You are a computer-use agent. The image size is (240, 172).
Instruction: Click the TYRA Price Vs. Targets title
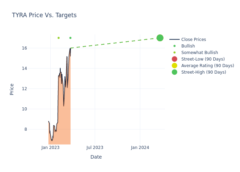pos(44,15)
